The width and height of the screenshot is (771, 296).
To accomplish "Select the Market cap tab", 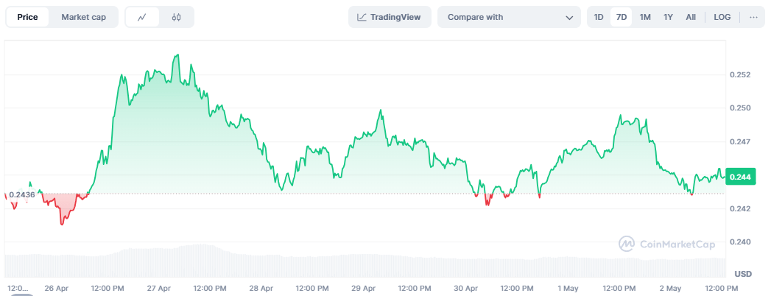I will coord(83,17).
